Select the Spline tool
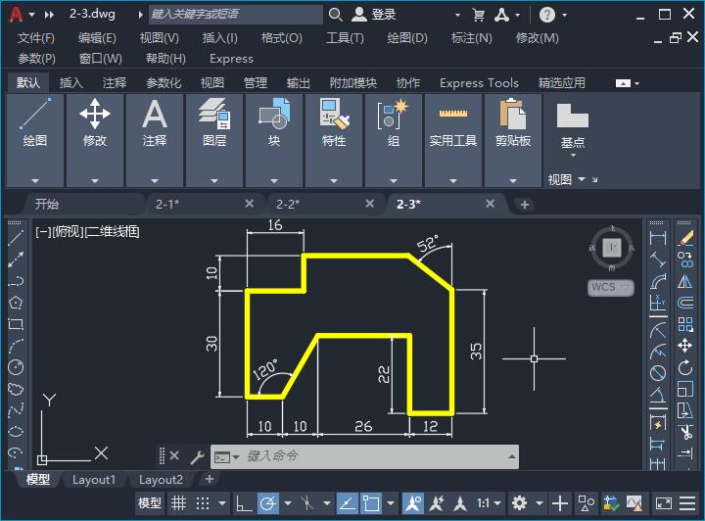Viewport: 705px width, 521px height. 16,410
